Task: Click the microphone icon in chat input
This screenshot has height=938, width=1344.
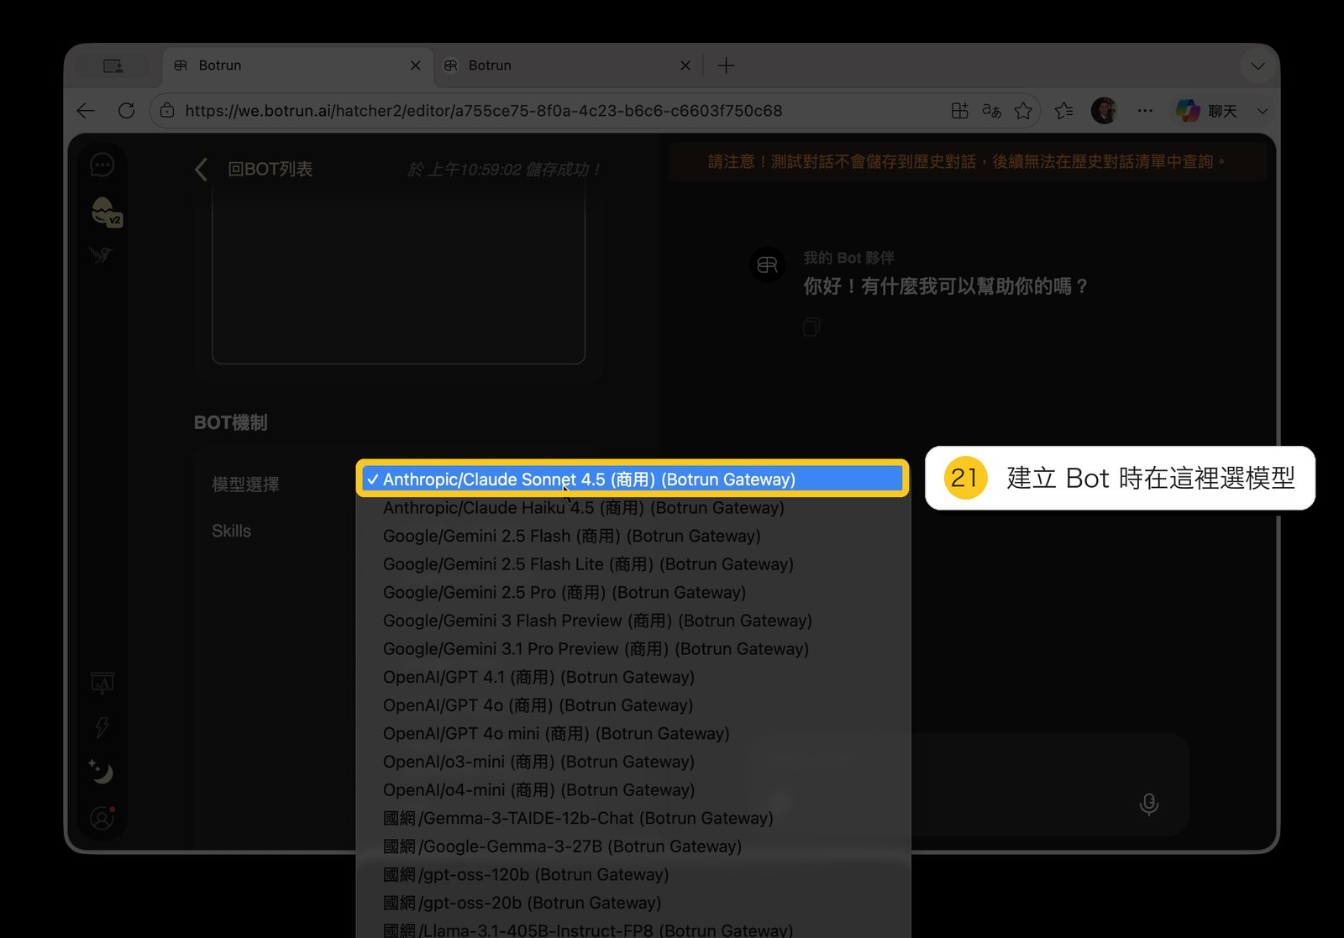Action: [1148, 804]
